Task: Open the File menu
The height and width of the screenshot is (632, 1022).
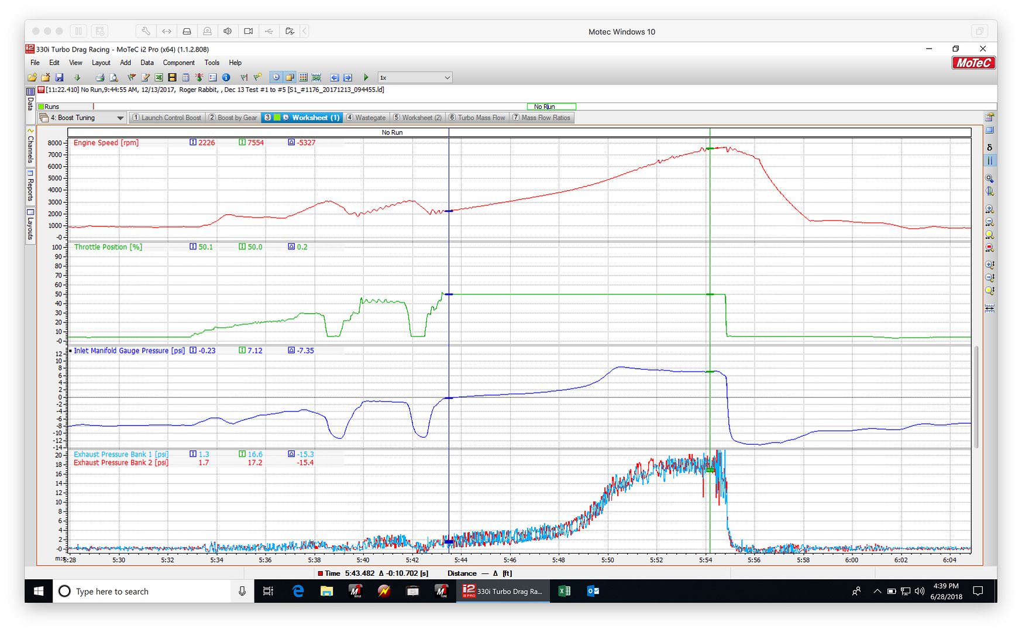Action: [35, 63]
